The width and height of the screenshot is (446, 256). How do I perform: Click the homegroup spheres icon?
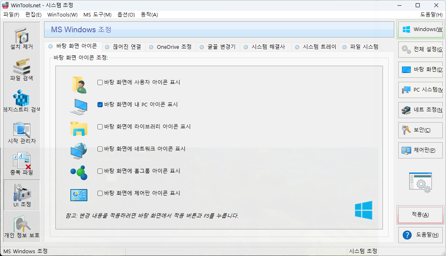[79, 173]
